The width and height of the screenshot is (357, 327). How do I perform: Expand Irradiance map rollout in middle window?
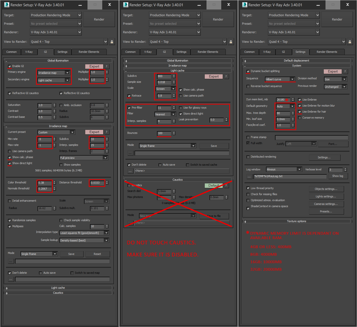[x=177, y=66]
